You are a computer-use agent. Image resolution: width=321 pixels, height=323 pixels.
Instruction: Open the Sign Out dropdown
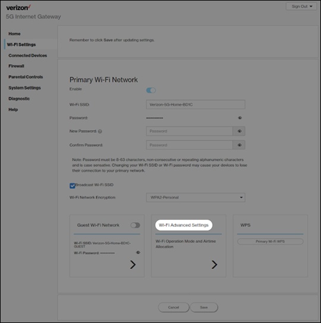(301, 7)
